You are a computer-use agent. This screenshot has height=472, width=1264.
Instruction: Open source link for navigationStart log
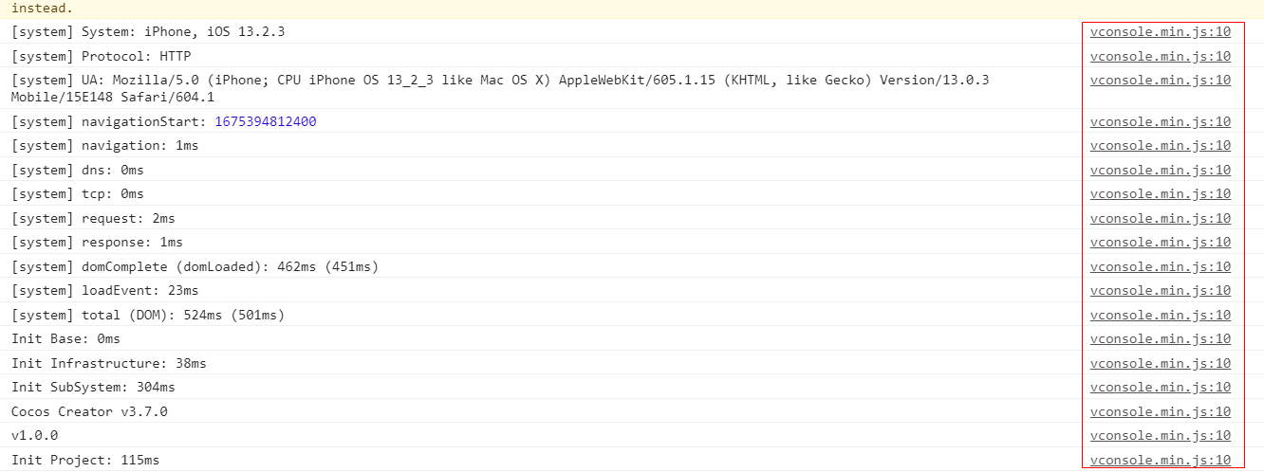coord(1160,121)
